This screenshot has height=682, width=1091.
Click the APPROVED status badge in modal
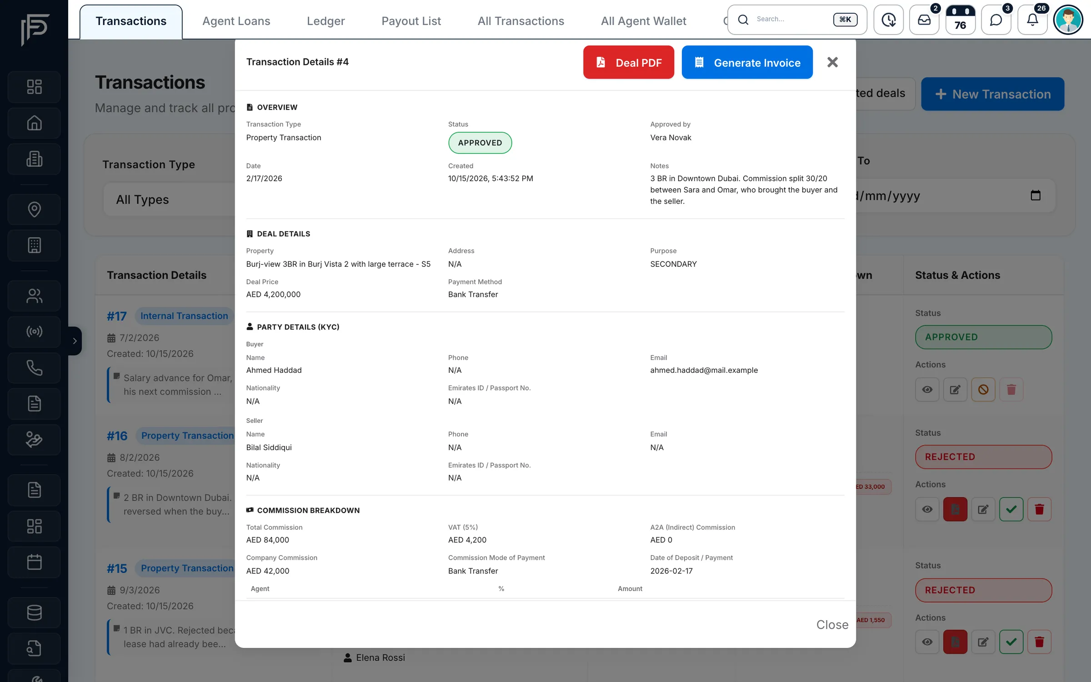tap(480, 143)
